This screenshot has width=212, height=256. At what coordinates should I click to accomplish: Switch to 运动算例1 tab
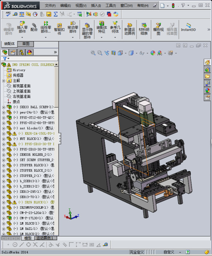(x=45, y=238)
